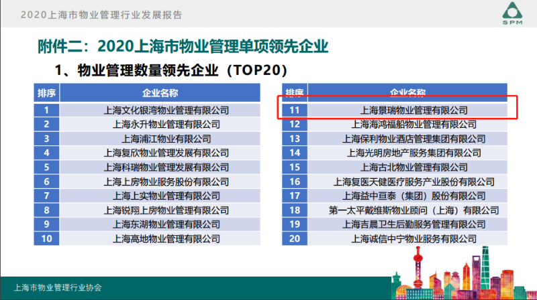Select "上海锐翔上房物业管理有限公司" cell
The width and height of the screenshot is (537, 300).
point(160,210)
